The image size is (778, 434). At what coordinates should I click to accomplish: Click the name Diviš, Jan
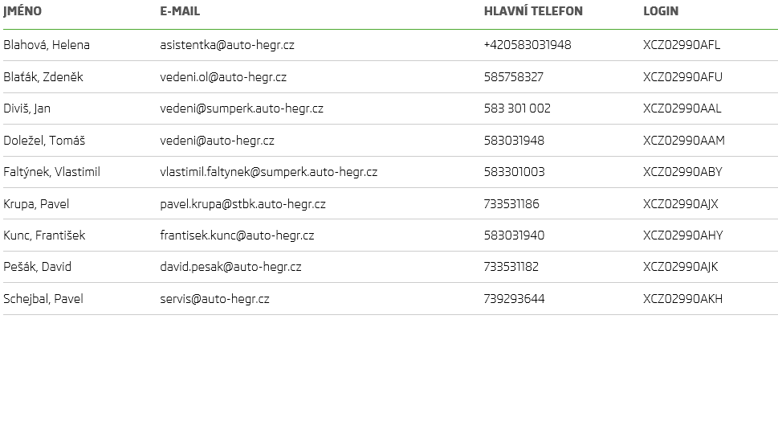coord(27,108)
